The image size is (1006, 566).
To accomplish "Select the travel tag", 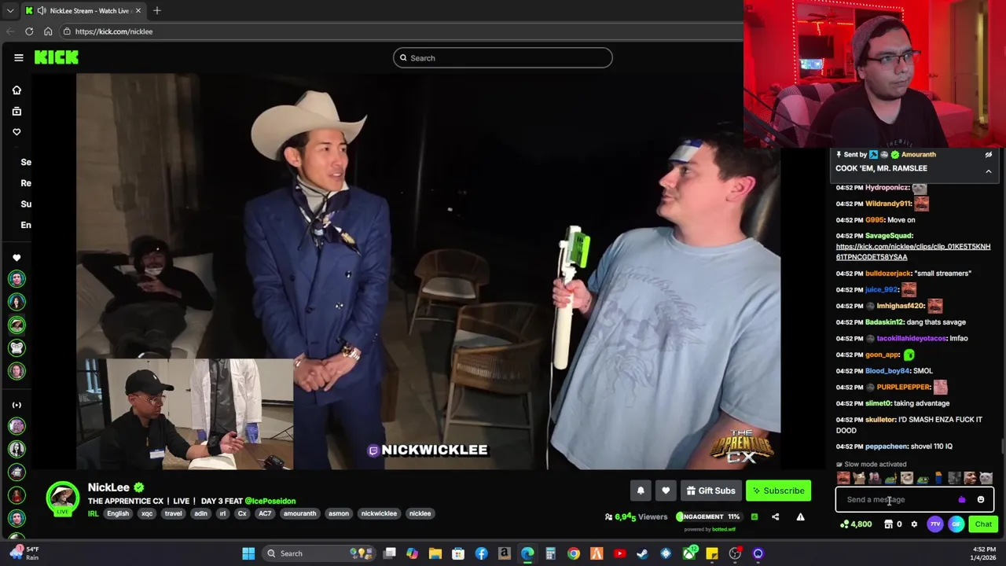I will pyautogui.click(x=173, y=513).
